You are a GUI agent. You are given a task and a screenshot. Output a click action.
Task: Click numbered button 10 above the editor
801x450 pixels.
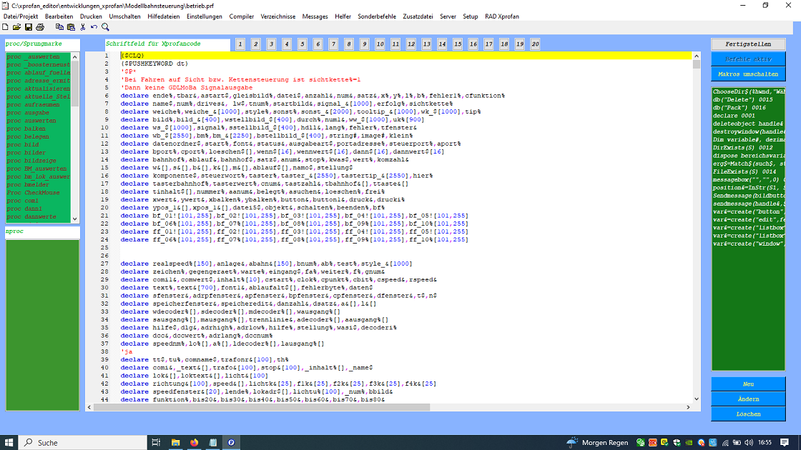[x=380, y=44]
